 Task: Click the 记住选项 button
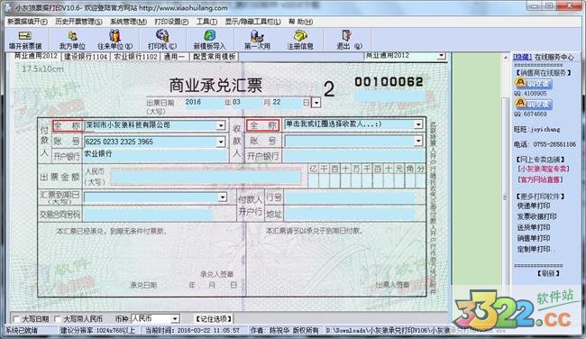(x=215, y=319)
